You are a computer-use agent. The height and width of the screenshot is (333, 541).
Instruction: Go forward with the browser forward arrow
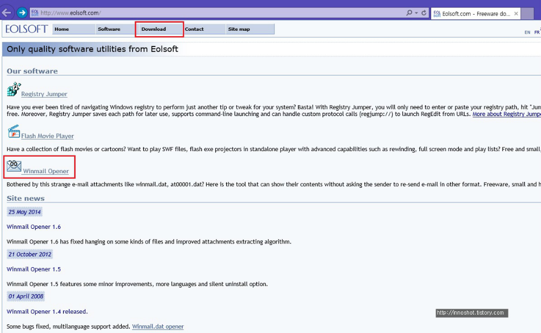coord(22,13)
